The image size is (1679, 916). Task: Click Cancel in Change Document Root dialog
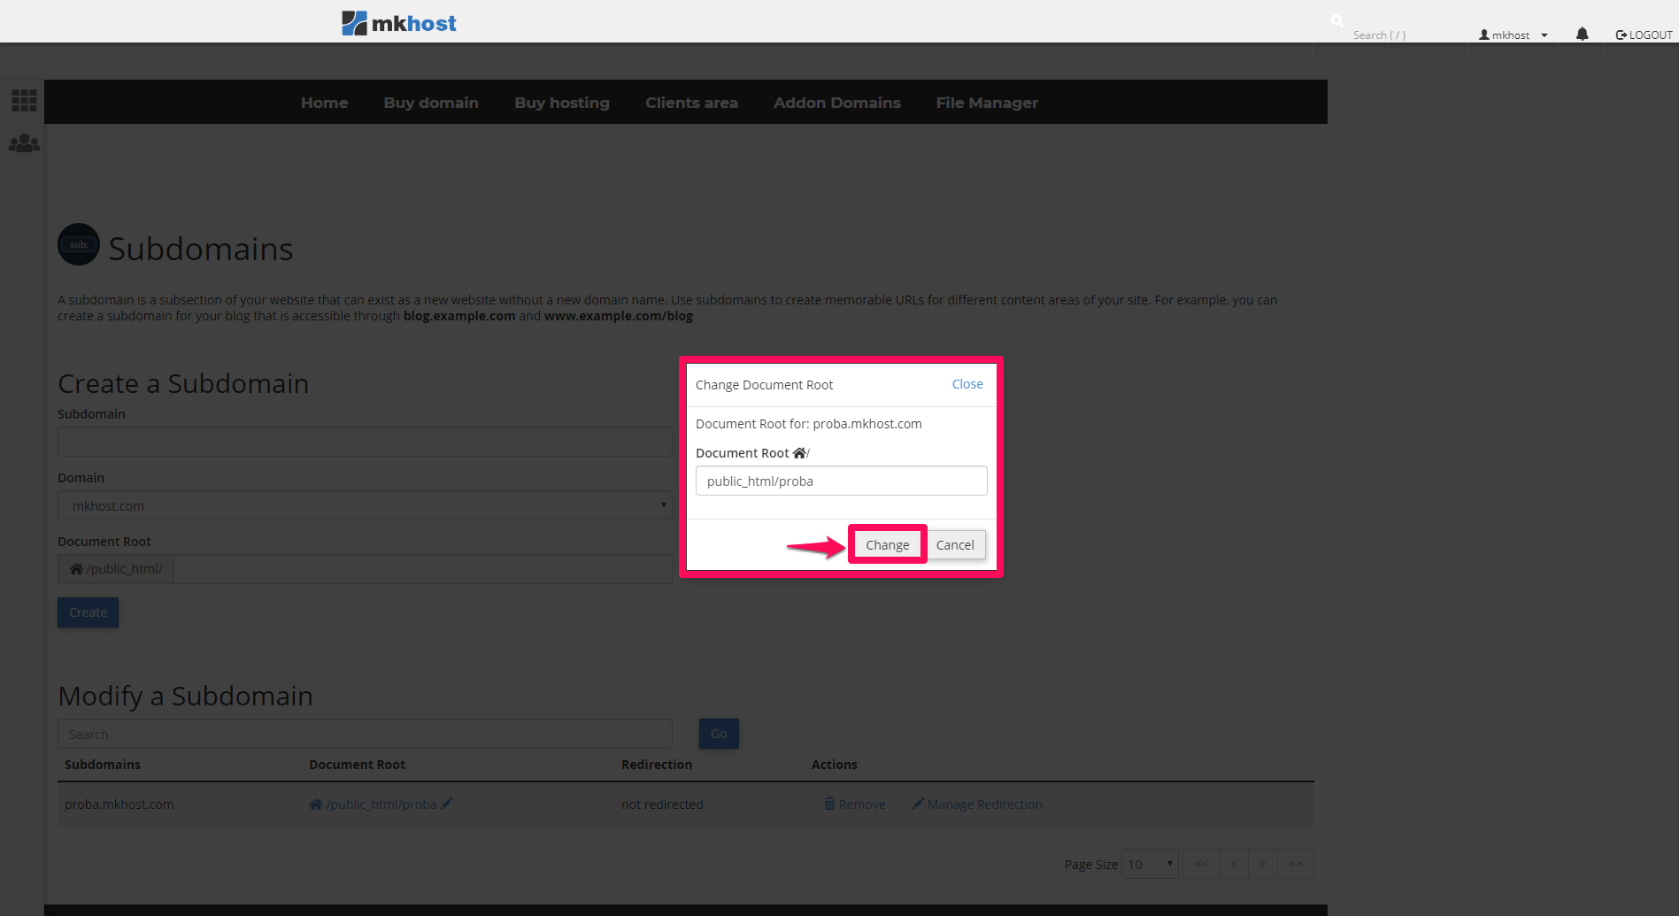tap(955, 545)
